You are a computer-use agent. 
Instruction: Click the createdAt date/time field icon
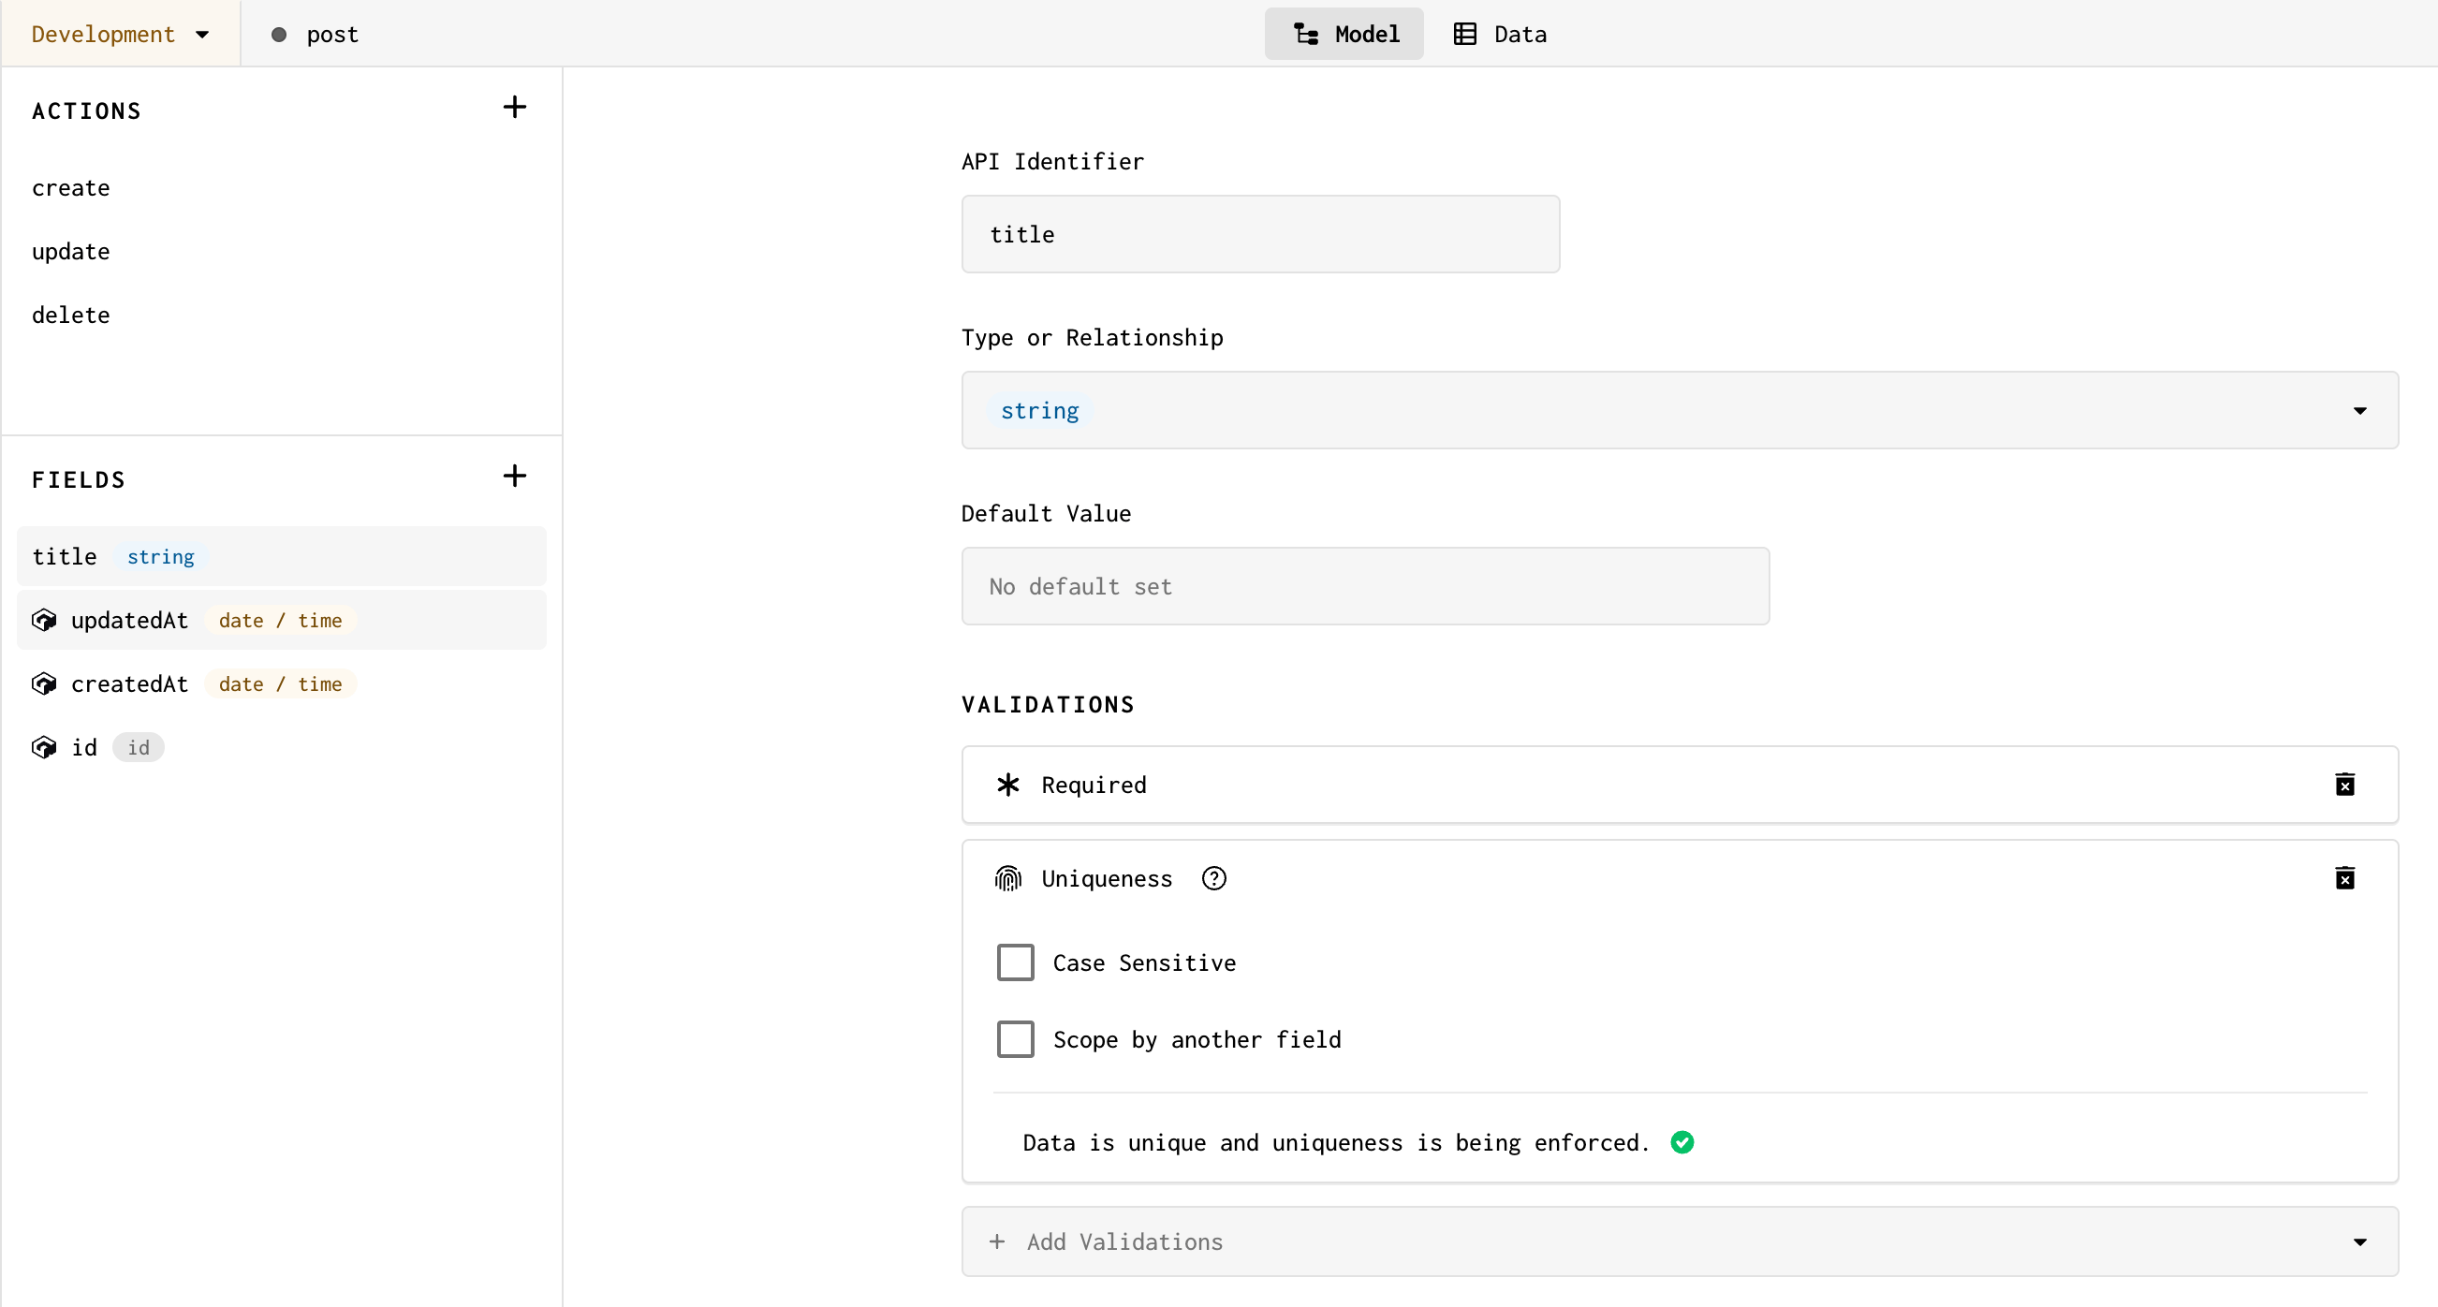pos(45,683)
